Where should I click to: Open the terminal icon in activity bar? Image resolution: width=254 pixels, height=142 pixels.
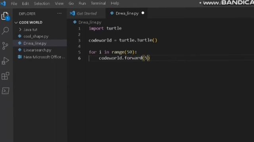coord(6,91)
